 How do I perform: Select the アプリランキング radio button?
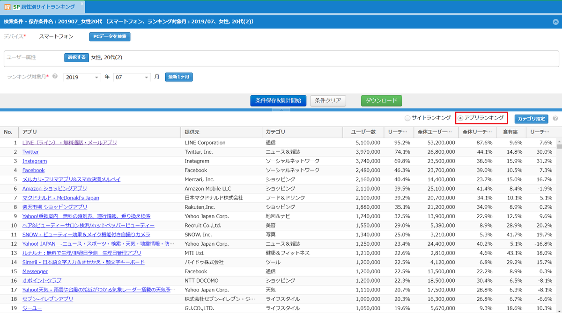pos(460,118)
